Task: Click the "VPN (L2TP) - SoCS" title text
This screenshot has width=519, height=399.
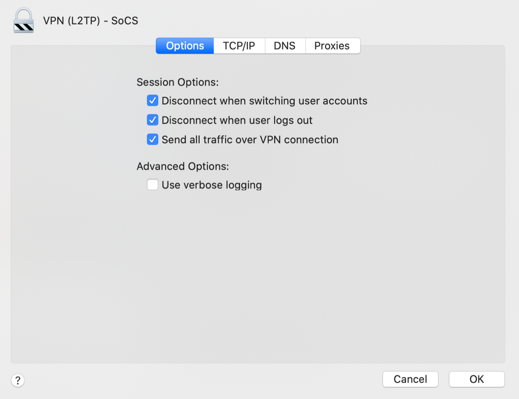Action: [x=91, y=21]
